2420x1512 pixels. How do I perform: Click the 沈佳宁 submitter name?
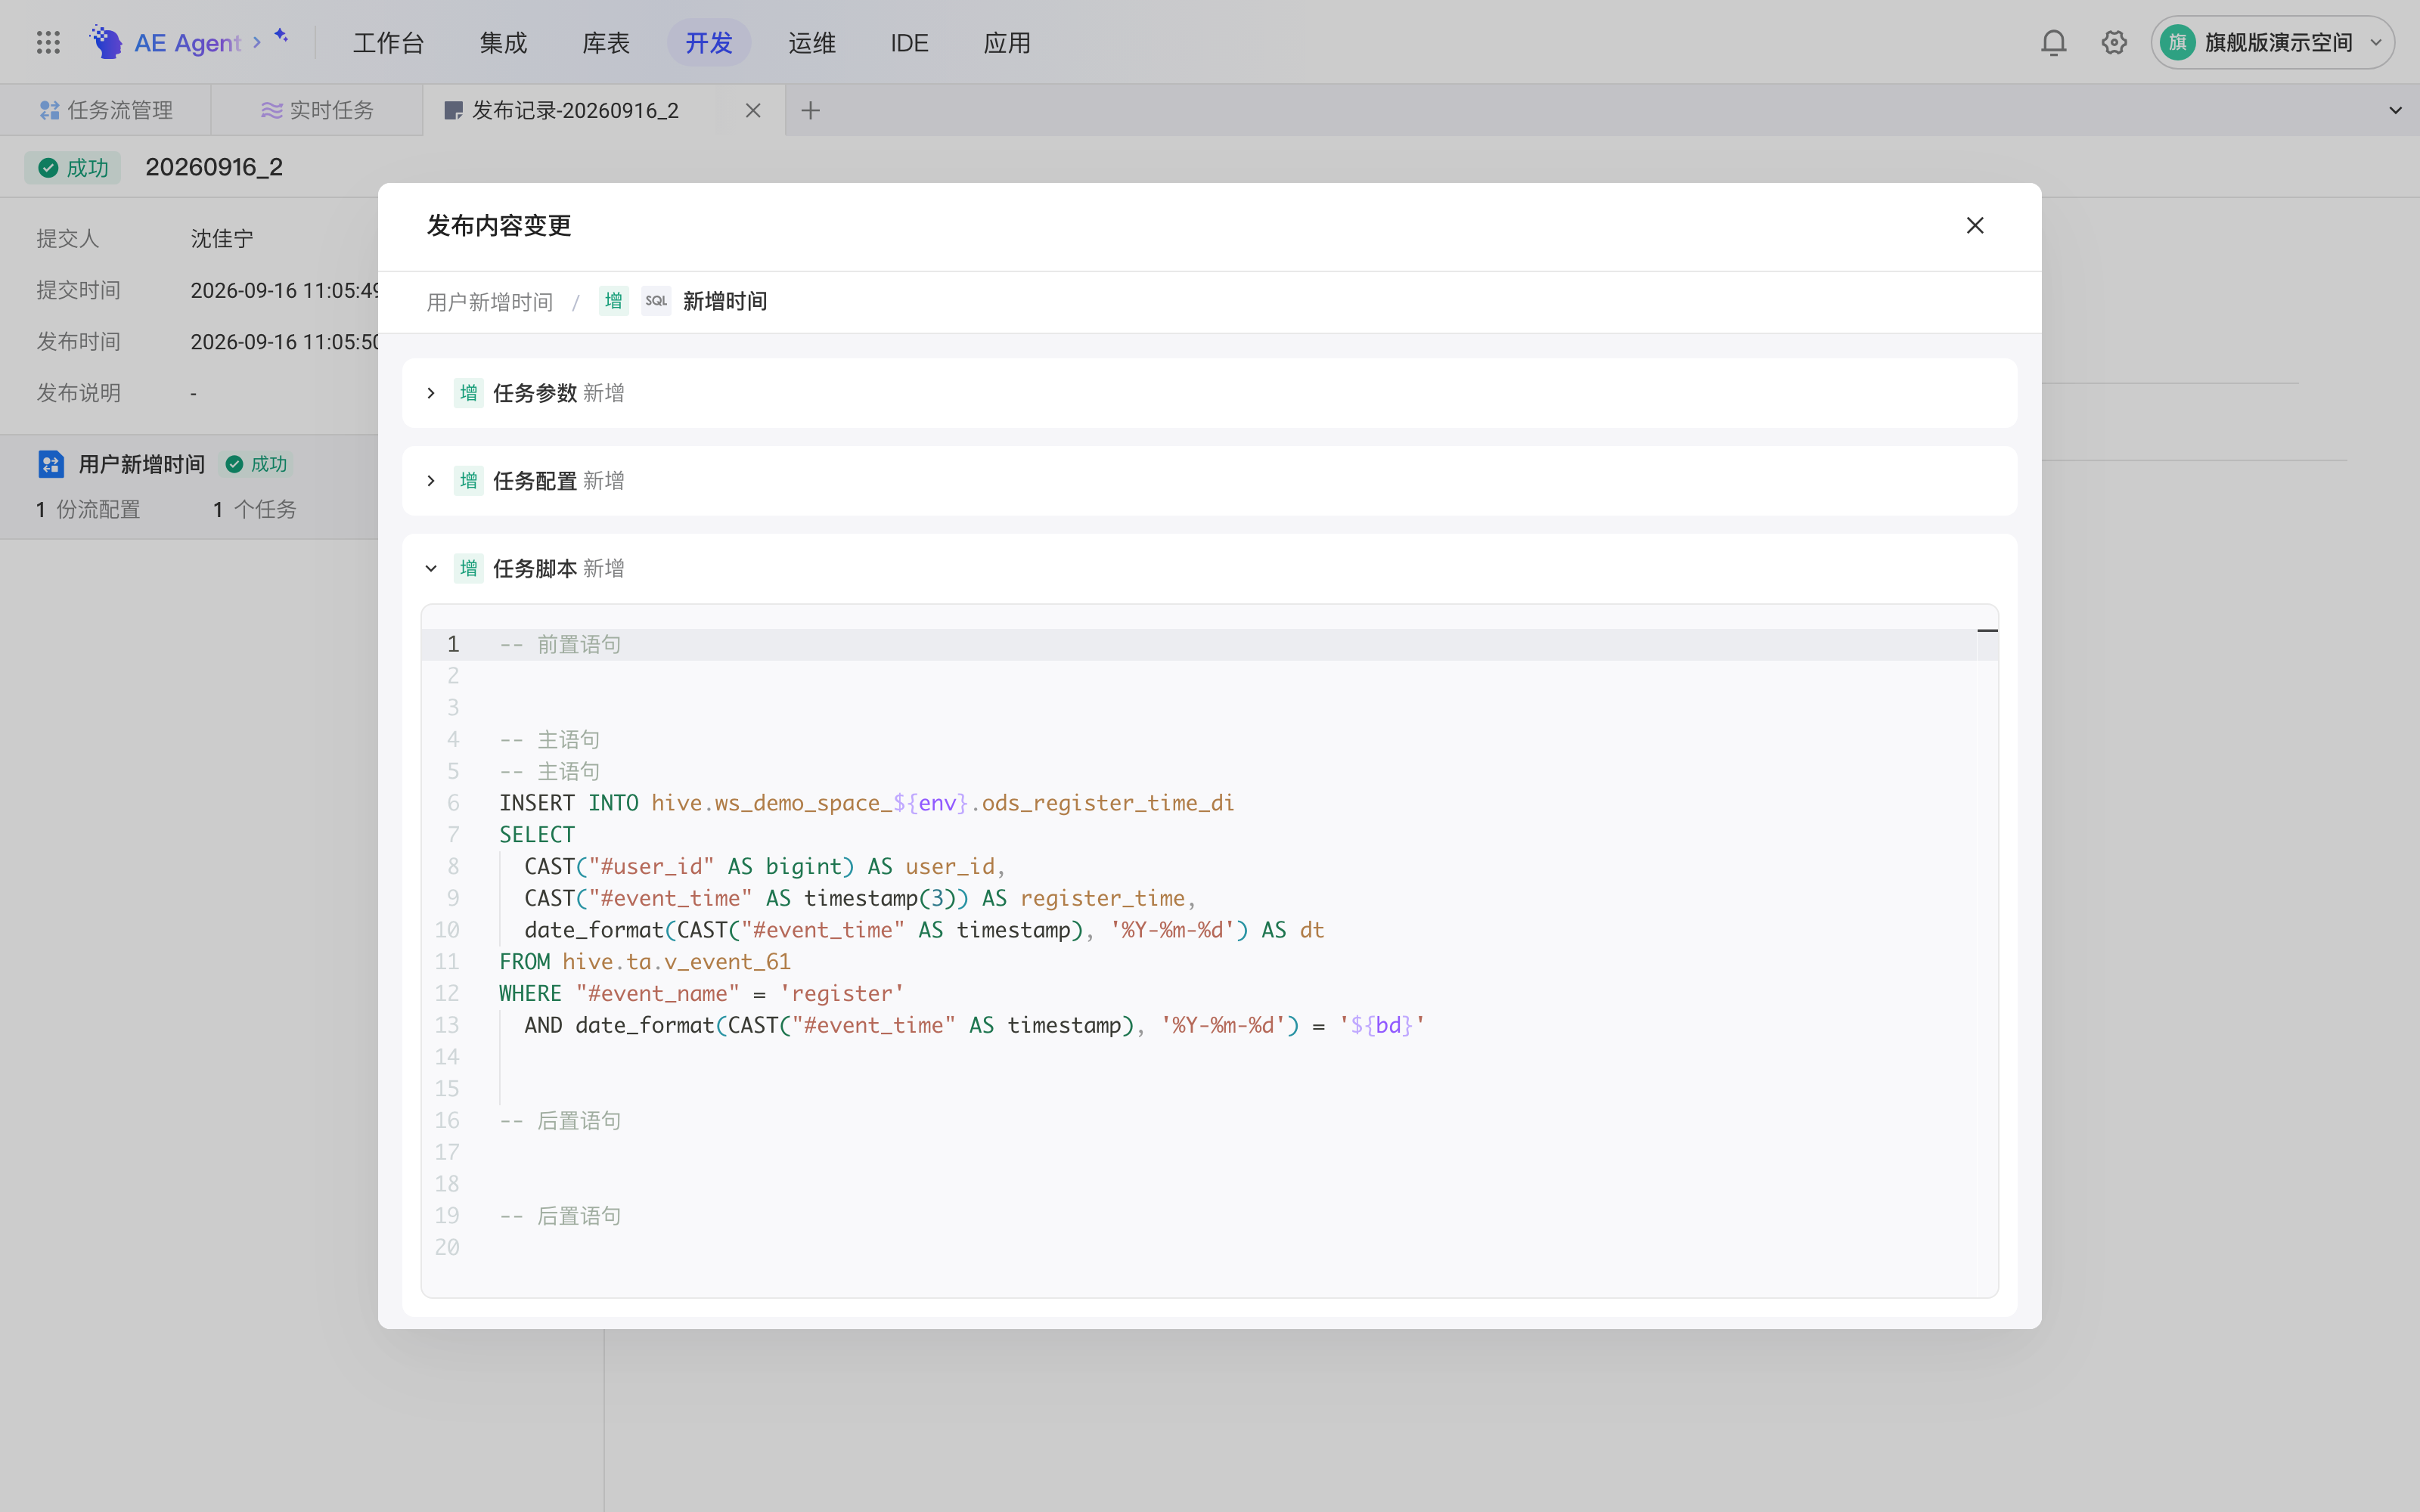coord(222,239)
